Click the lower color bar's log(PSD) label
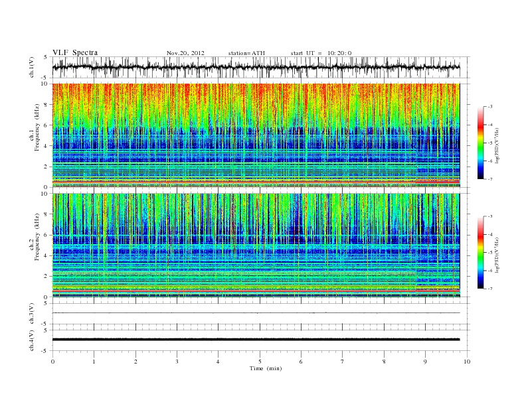526x406 pixels. 497,255
